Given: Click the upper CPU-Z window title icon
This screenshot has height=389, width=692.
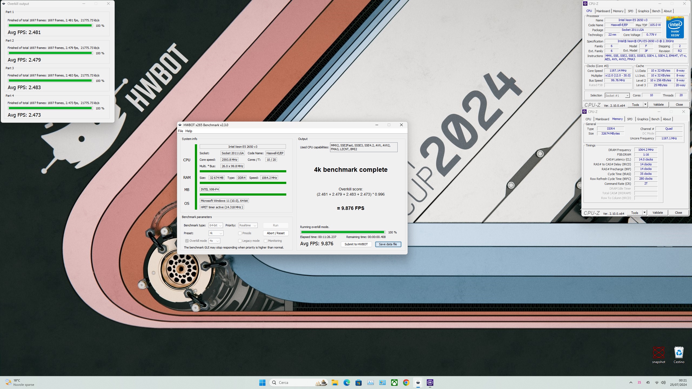Looking at the screenshot, I should 585,4.
